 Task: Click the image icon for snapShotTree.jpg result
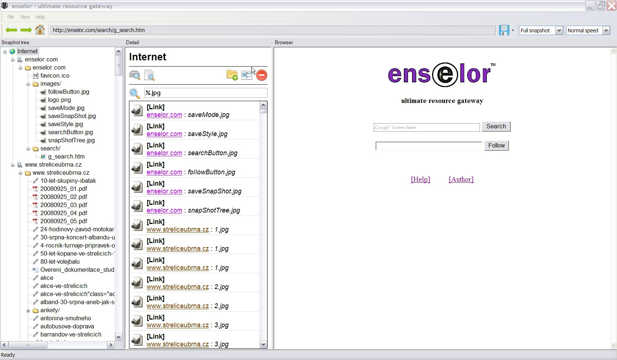(x=137, y=206)
